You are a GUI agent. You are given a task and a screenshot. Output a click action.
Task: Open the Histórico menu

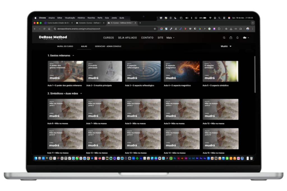(x=81, y=18)
